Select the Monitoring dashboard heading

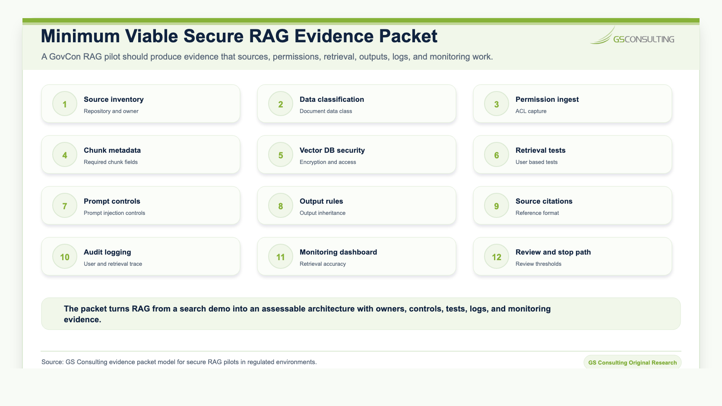coord(338,252)
